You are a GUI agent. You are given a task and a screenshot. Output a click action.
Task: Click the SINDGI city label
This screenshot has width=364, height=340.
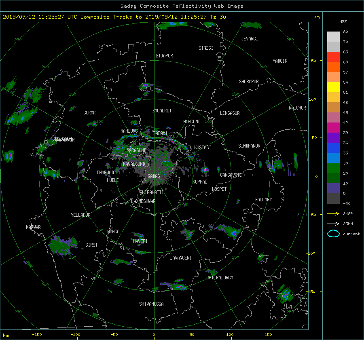pos(206,48)
